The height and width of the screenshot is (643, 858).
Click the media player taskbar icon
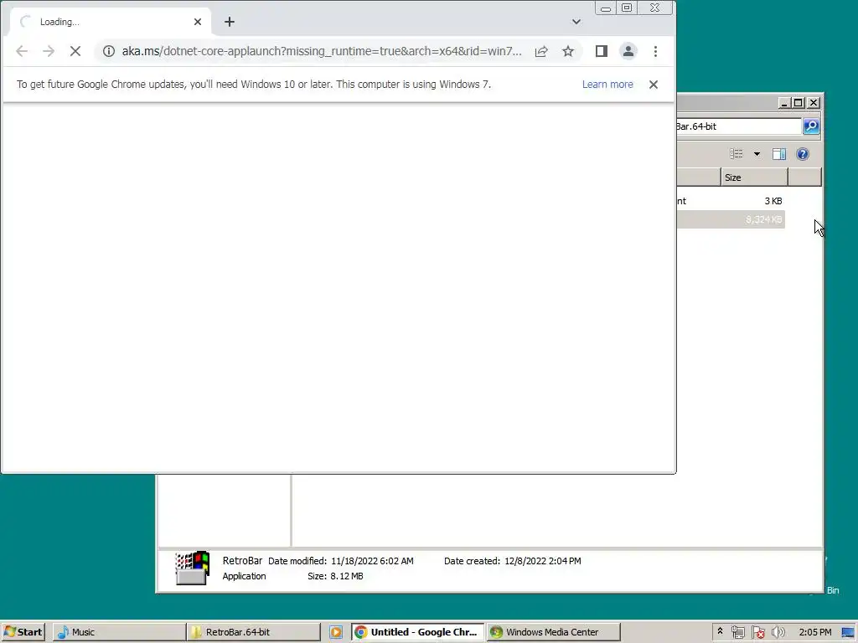pos(336,632)
